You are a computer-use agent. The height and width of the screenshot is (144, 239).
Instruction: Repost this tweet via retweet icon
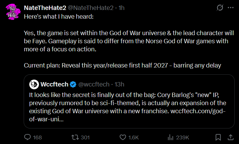coord(75,137)
